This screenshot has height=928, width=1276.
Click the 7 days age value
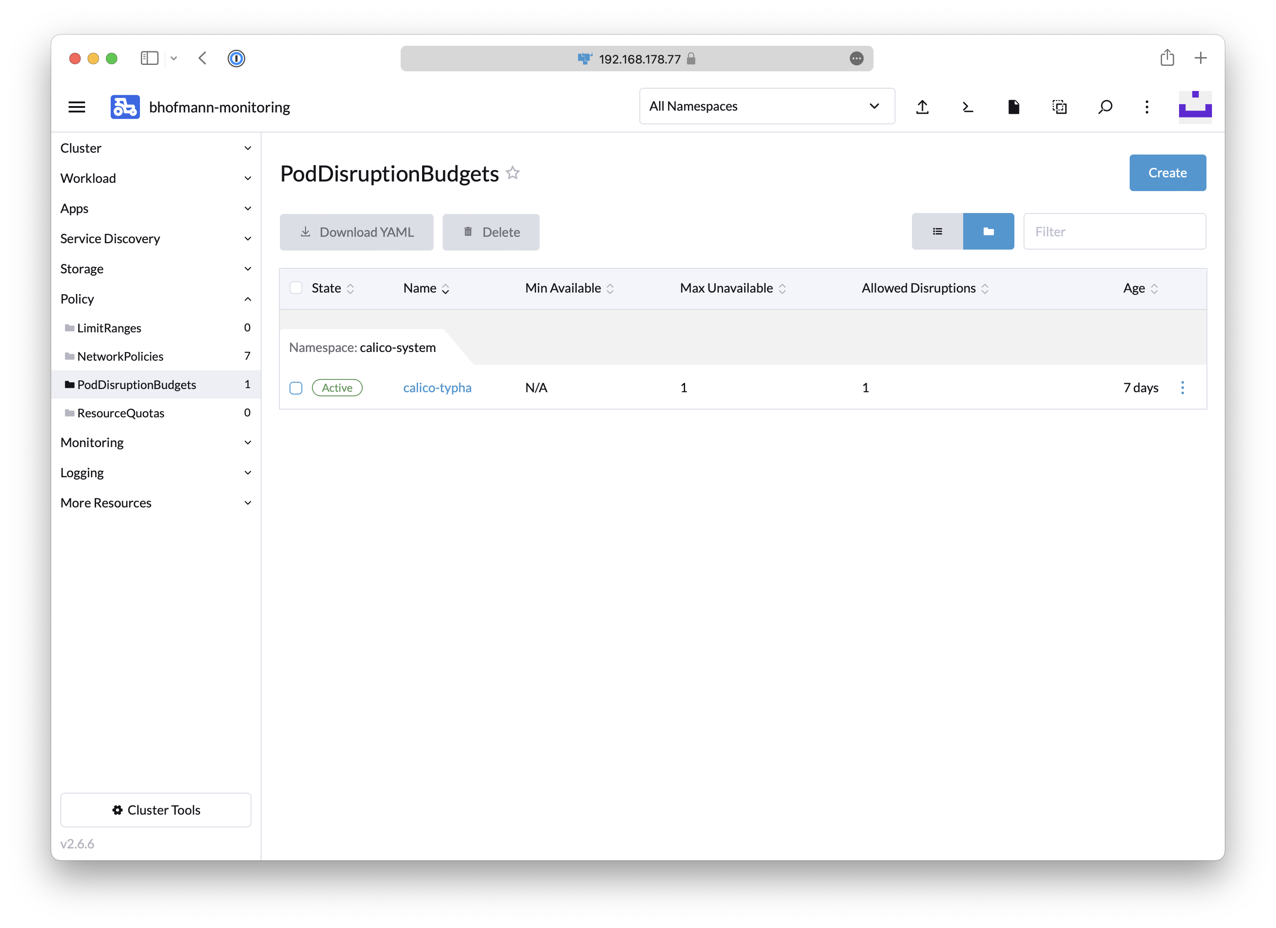click(x=1141, y=388)
